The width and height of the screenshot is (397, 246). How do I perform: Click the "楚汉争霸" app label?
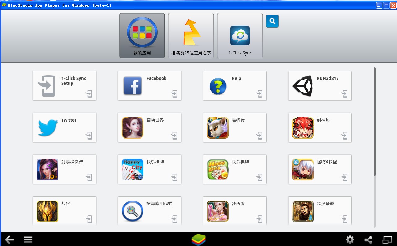(x=325, y=204)
